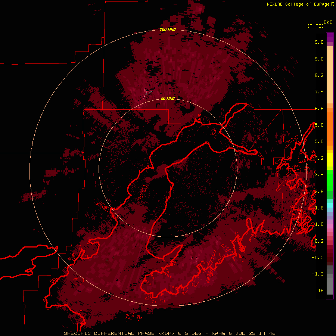
Task: Click the 7.4 value on the color scale
Action: (x=319, y=92)
